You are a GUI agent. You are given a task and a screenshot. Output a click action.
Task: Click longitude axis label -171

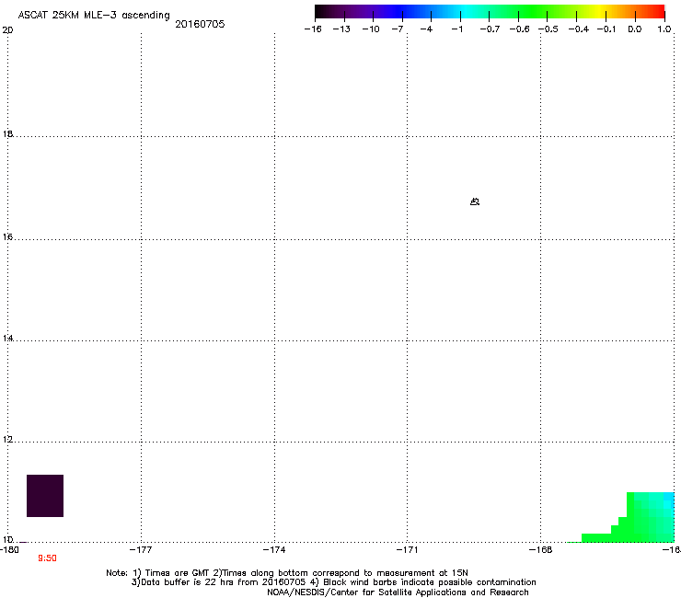(x=408, y=550)
